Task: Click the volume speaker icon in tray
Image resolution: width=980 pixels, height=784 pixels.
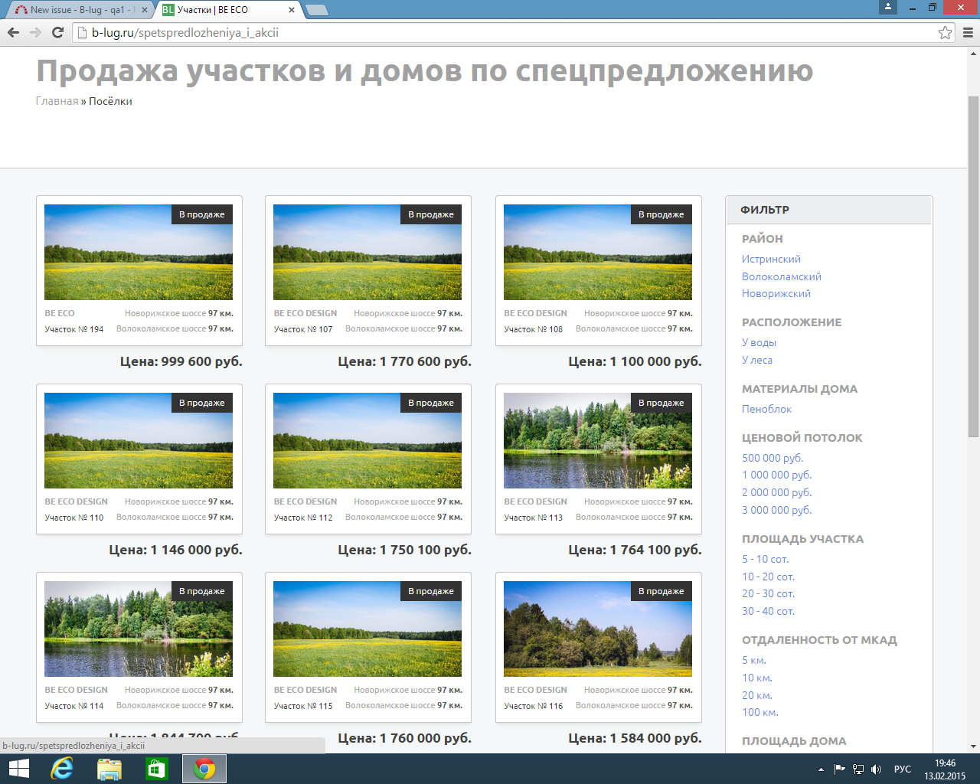Action: [x=876, y=769]
